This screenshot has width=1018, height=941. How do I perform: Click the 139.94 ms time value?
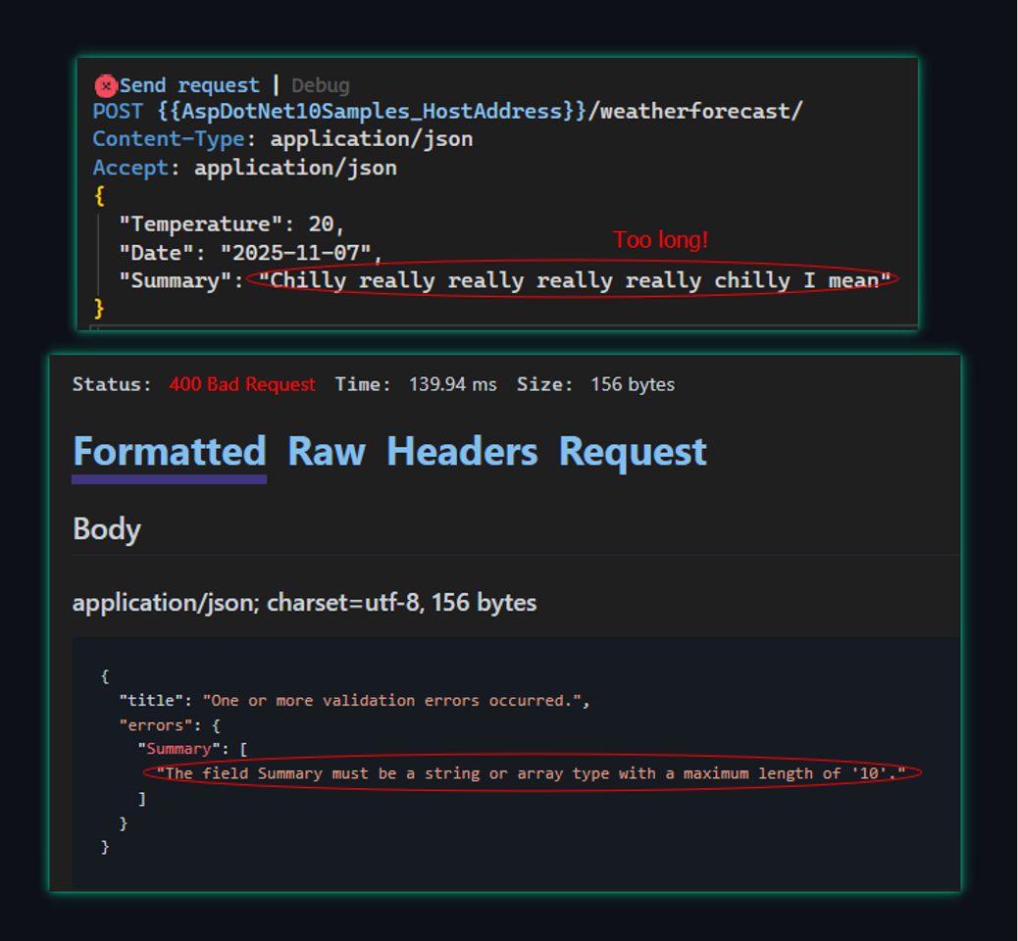(455, 384)
